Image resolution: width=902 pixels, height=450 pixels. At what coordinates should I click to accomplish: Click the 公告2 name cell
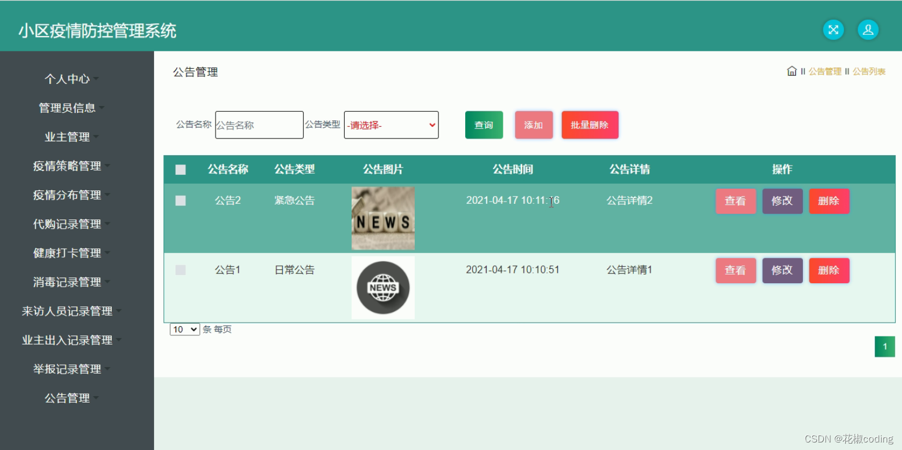(x=228, y=200)
